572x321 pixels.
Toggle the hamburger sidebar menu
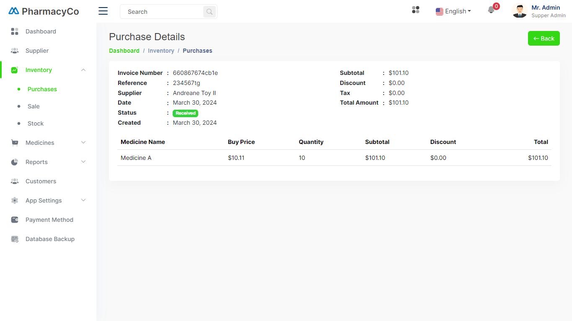[103, 11]
